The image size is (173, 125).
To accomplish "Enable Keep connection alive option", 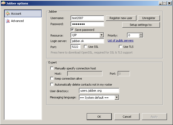I will (52, 78).
